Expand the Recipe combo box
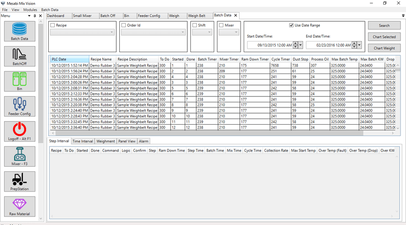406x225 pixels. [x=82, y=32]
